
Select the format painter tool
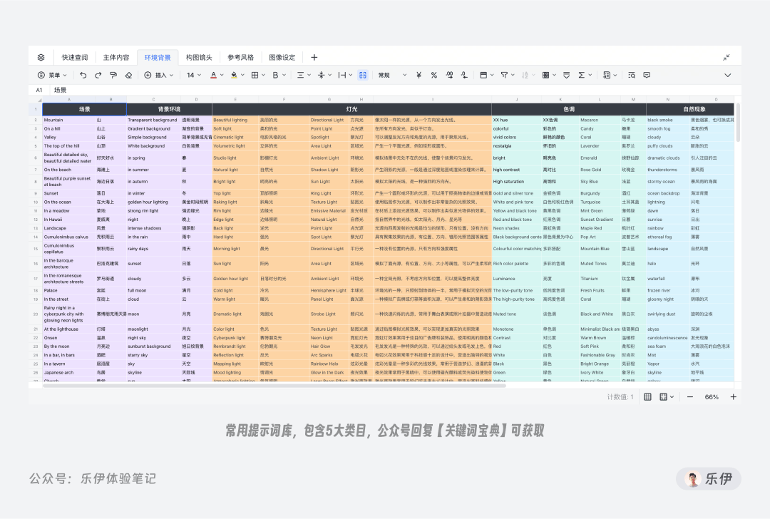coord(113,75)
